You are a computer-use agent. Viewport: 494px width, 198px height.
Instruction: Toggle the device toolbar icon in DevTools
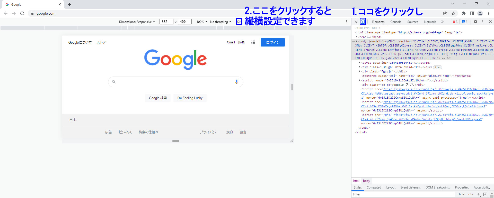pyautogui.click(x=363, y=22)
